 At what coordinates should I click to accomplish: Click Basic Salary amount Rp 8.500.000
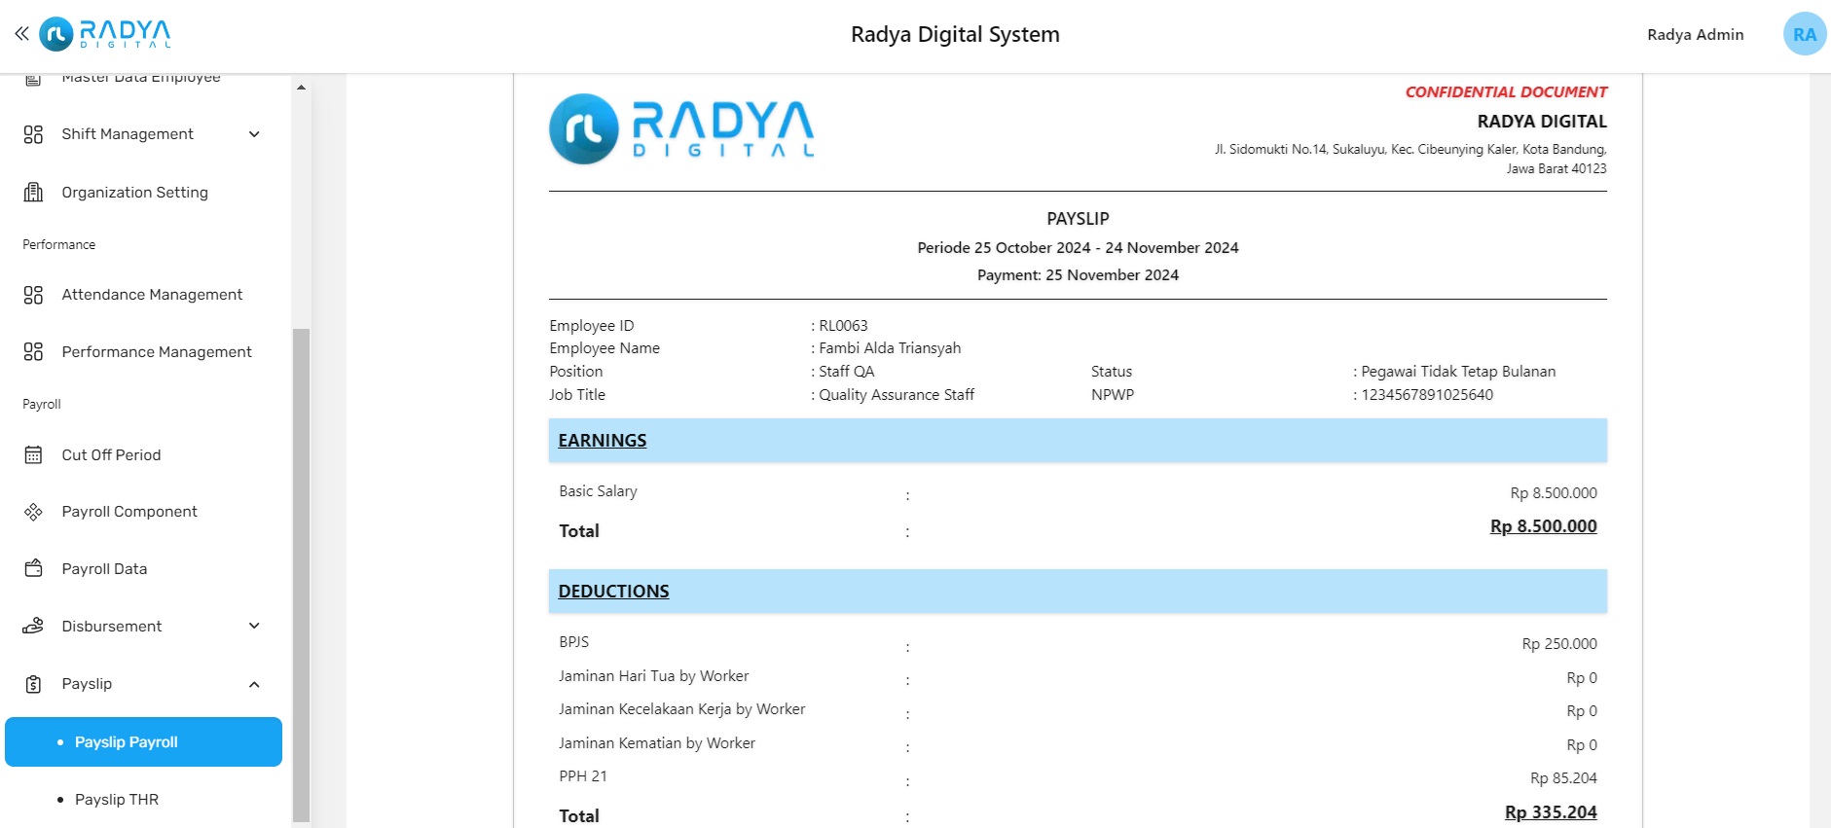pyautogui.click(x=1554, y=493)
